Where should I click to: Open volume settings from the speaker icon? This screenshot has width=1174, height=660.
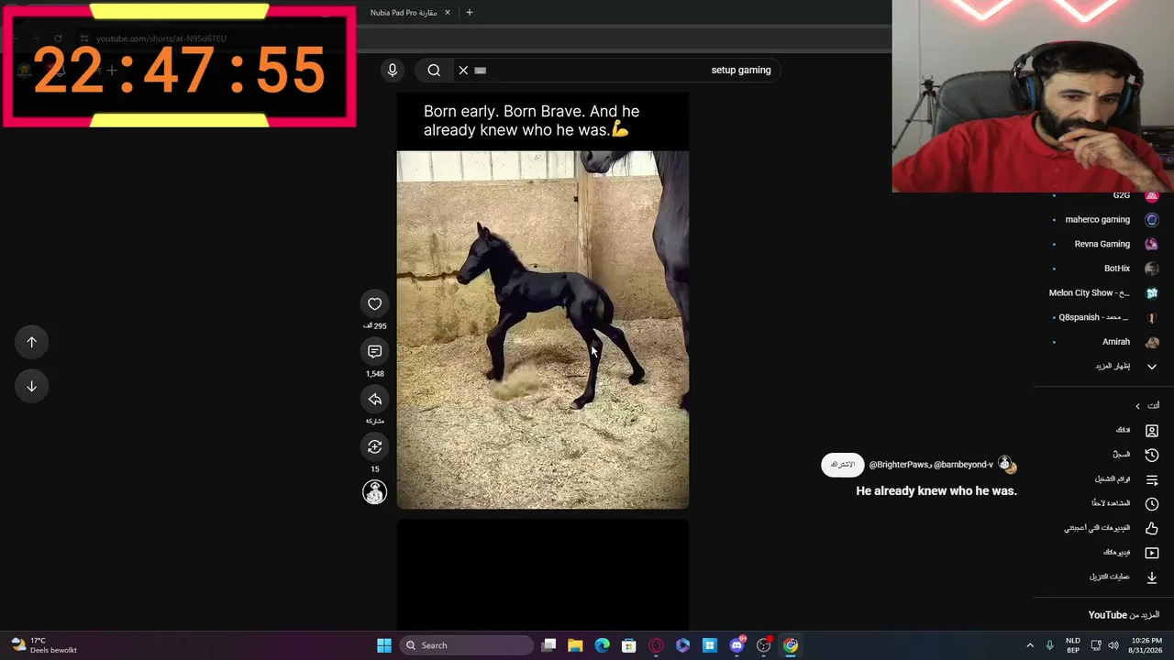pos(1113,645)
